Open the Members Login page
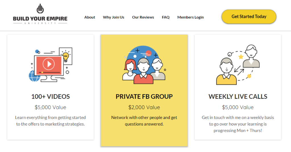The image size is (291, 152). [x=190, y=17]
